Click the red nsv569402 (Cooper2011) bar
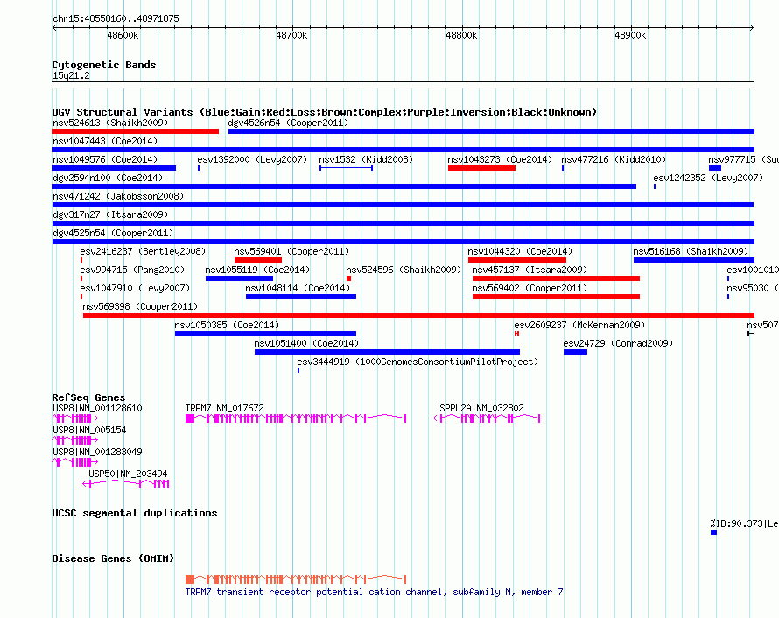Viewport: 779px width, 618px height. 556,297
